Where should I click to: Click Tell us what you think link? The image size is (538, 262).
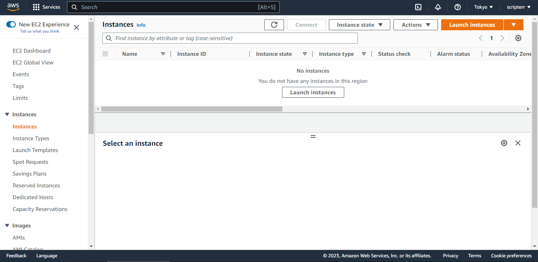coord(40,31)
